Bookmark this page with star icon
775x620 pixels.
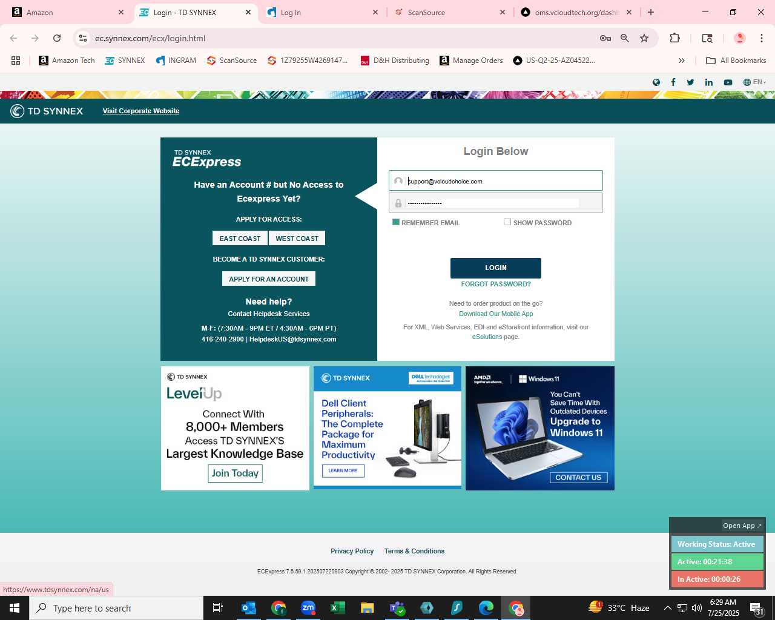pyautogui.click(x=644, y=38)
